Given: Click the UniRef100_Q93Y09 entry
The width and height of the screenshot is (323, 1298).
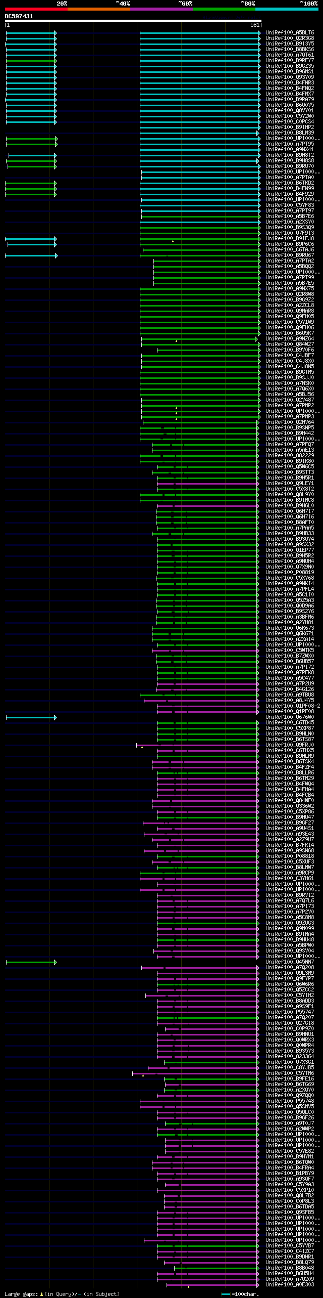Looking at the screenshot, I should click(x=290, y=77).
